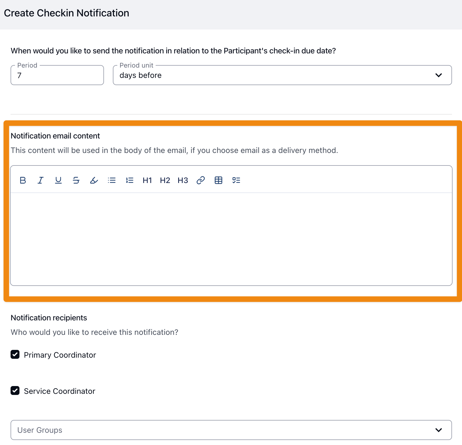Apply Heading 1 style
Screen dimensions: 462x445
(147, 180)
